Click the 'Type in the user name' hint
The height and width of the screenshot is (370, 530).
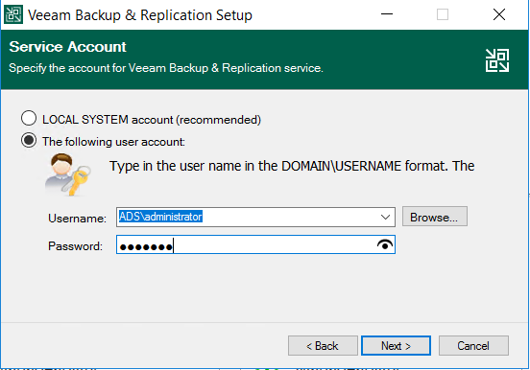(x=292, y=166)
